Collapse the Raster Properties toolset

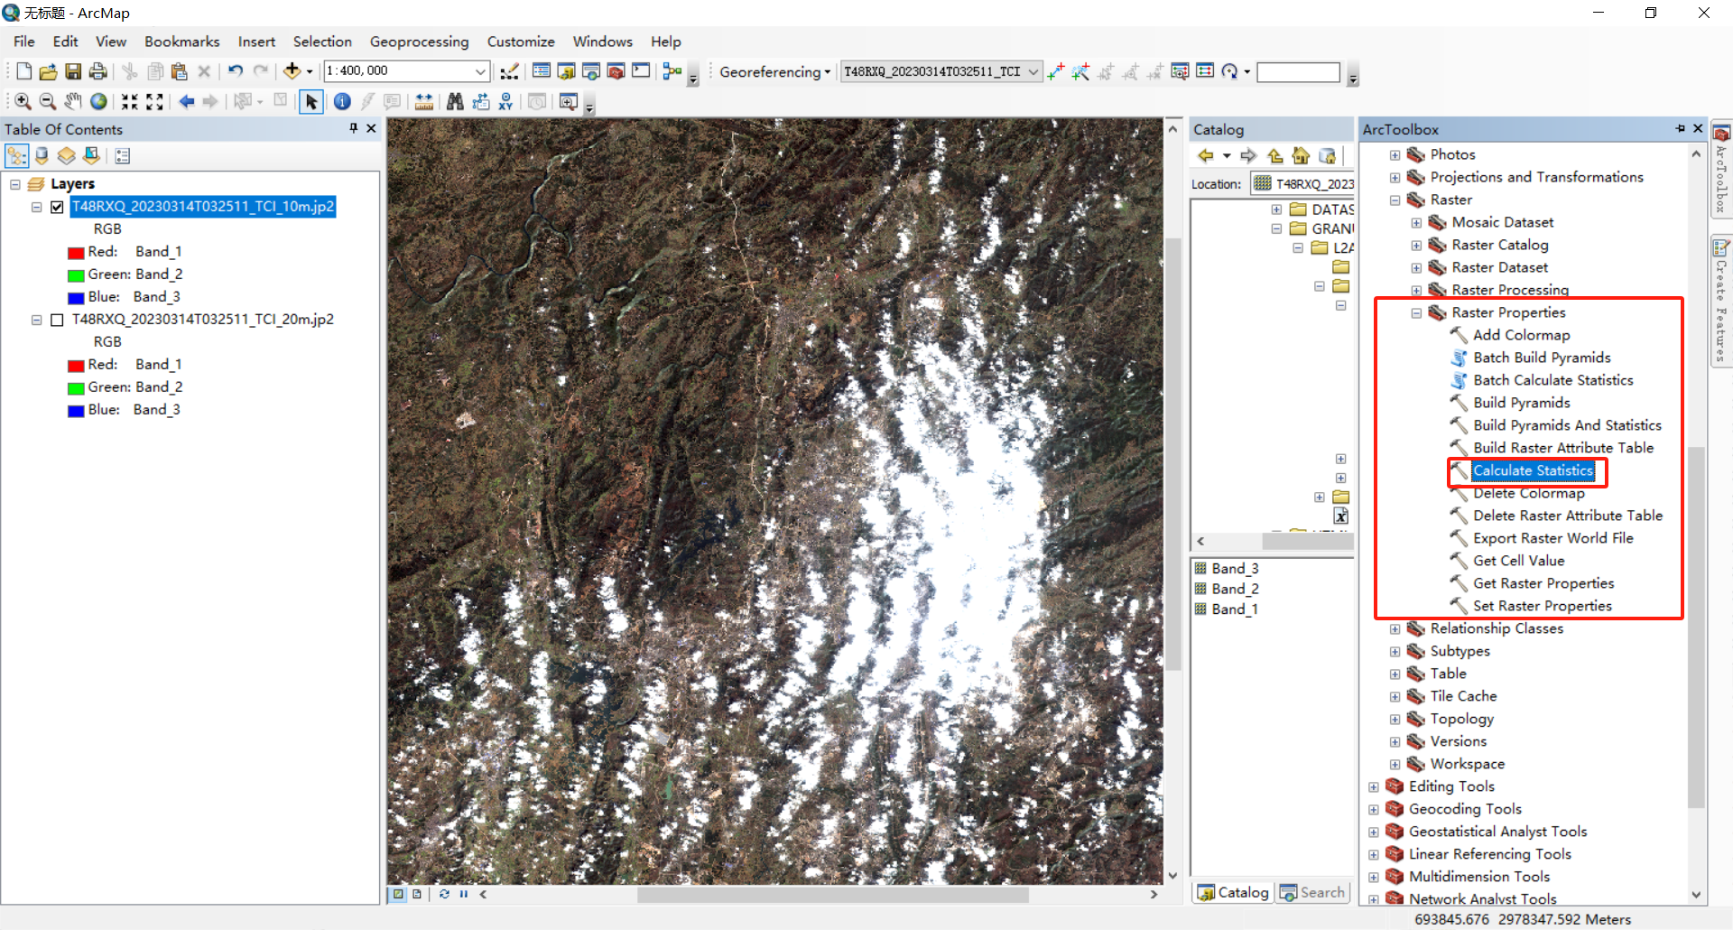pos(1417,313)
